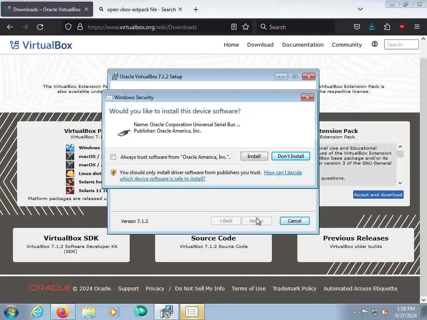Open Terms of Use footer link
Image resolution: width=427 pixels, height=320 pixels.
coord(249,288)
